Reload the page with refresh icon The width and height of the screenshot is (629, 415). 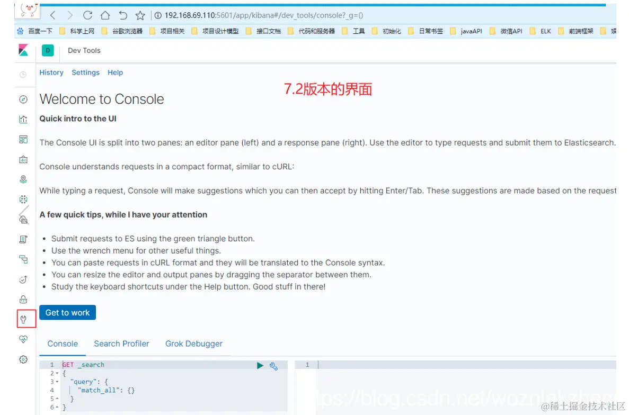87,15
